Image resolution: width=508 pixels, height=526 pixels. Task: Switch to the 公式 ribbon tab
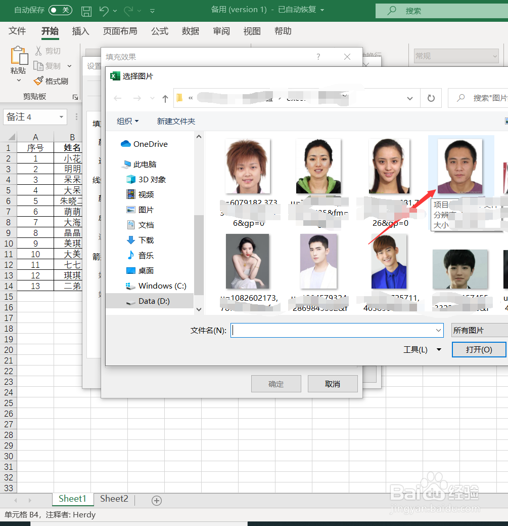(x=160, y=31)
